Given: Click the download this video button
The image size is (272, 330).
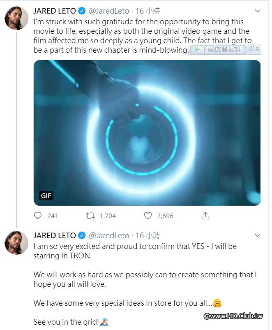Looking at the screenshot, I should (x=218, y=49).
